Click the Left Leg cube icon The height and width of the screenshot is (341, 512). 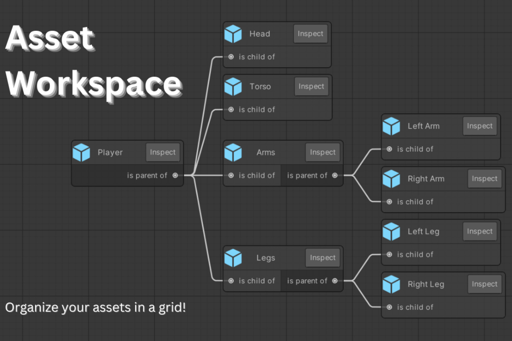point(391,232)
